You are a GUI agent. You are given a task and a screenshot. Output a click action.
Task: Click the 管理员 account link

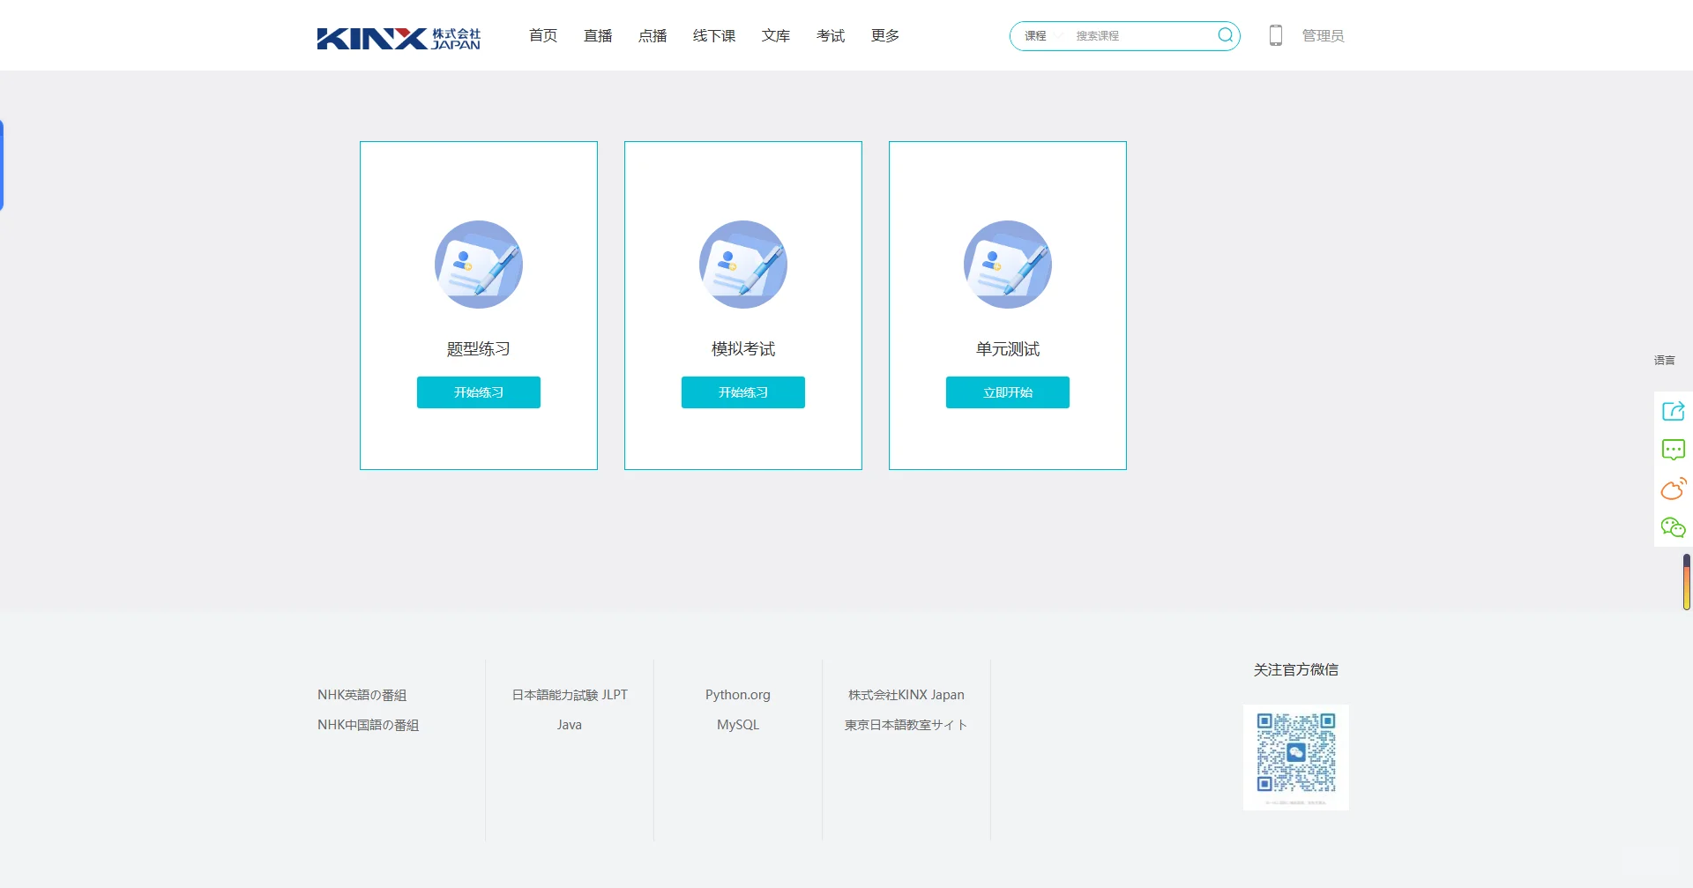coord(1321,35)
